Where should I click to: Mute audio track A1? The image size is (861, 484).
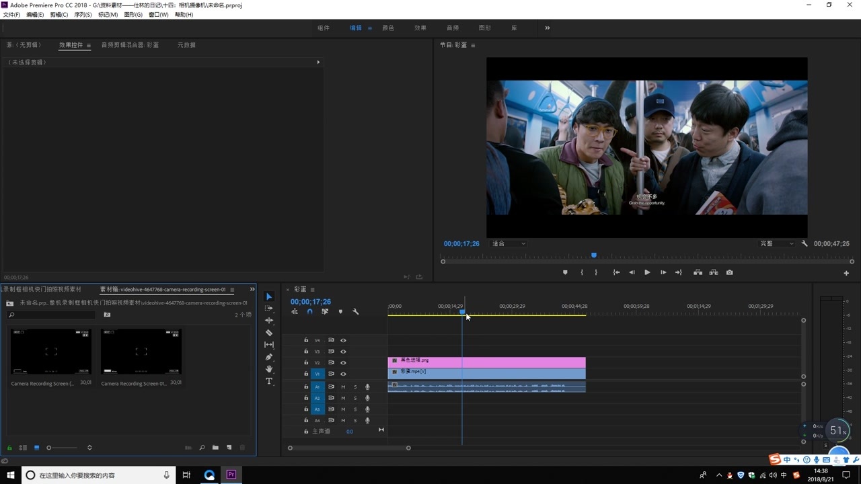coord(343,387)
